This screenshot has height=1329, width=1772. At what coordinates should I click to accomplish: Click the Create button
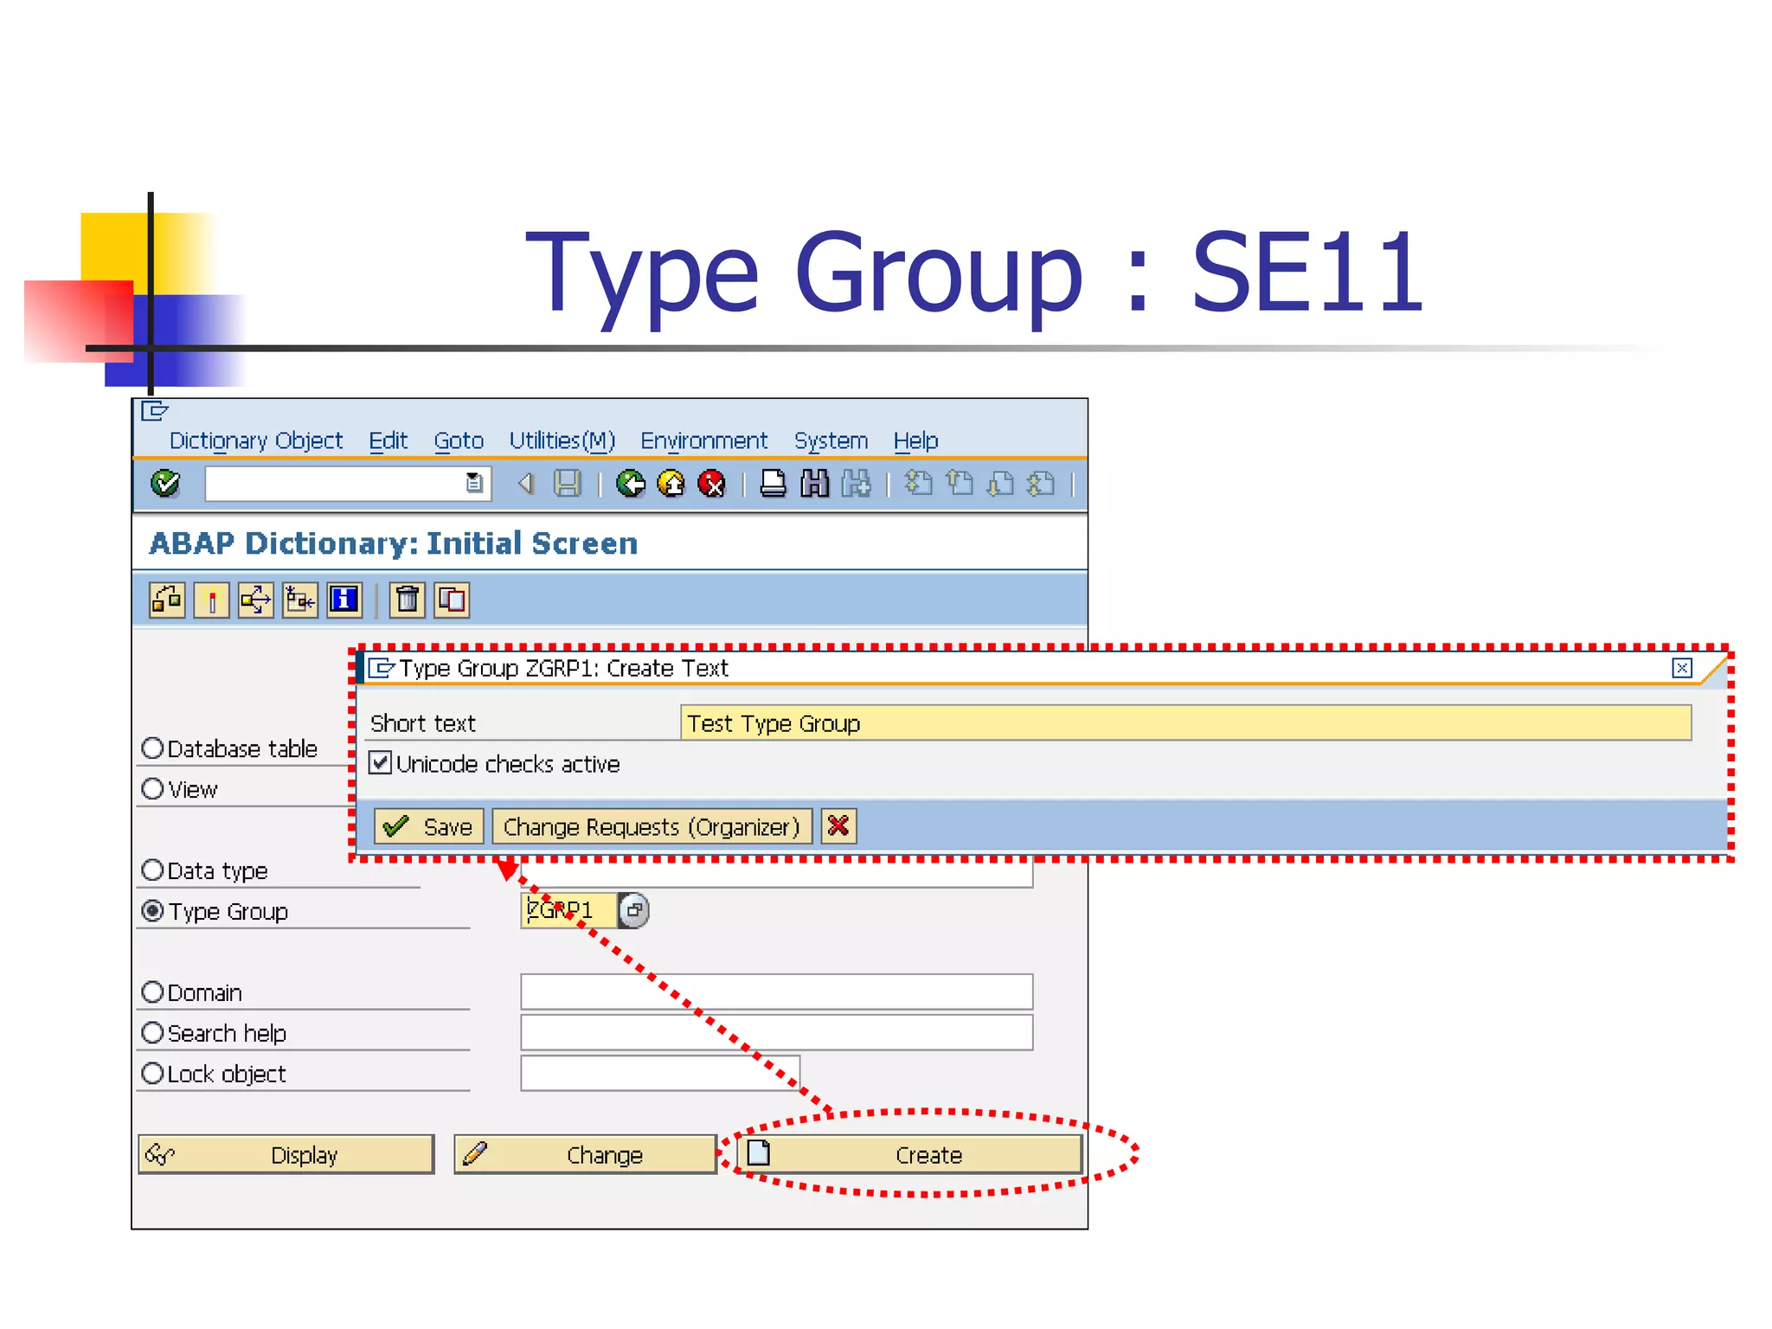coord(909,1155)
